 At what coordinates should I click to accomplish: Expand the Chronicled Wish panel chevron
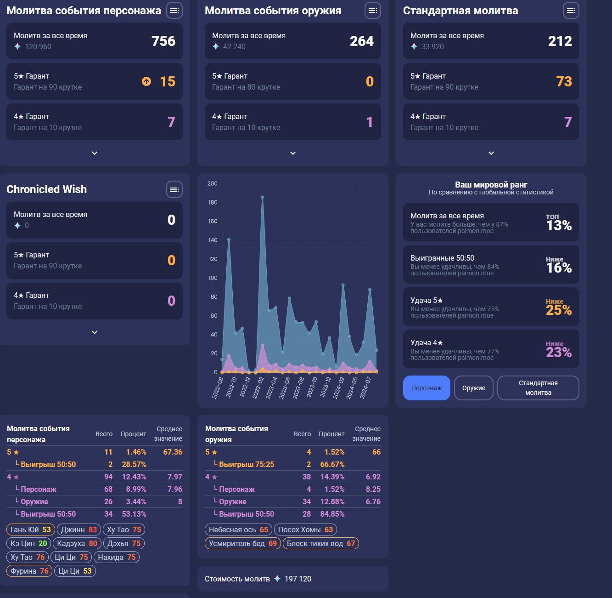[x=95, y=332]
